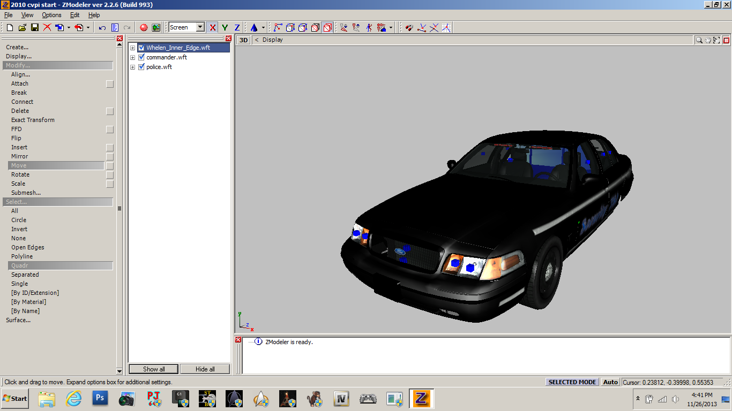
Task: Select the vertices editing level icon
Action: 278,27
